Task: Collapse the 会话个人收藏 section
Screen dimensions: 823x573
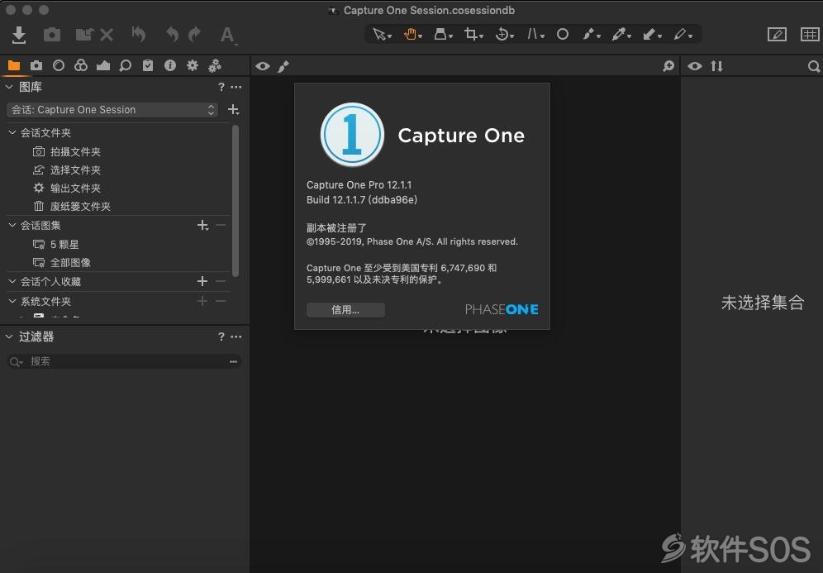Action: 12,281
